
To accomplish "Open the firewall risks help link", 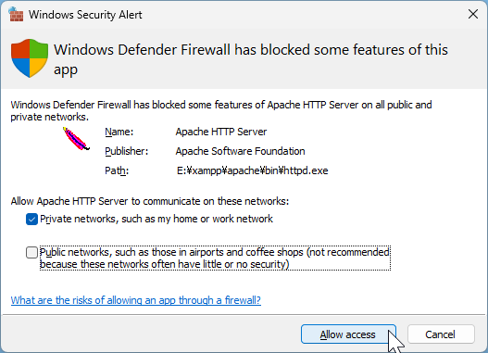I will coord(136,300).
